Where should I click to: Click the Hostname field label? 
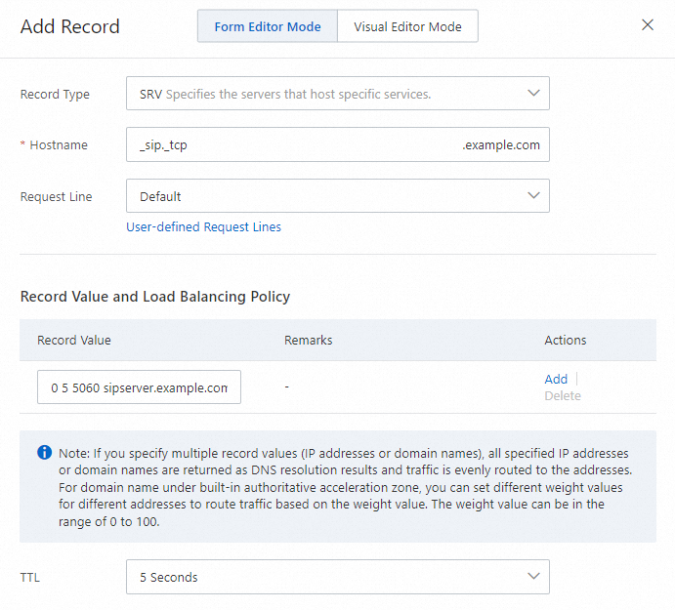59,145
